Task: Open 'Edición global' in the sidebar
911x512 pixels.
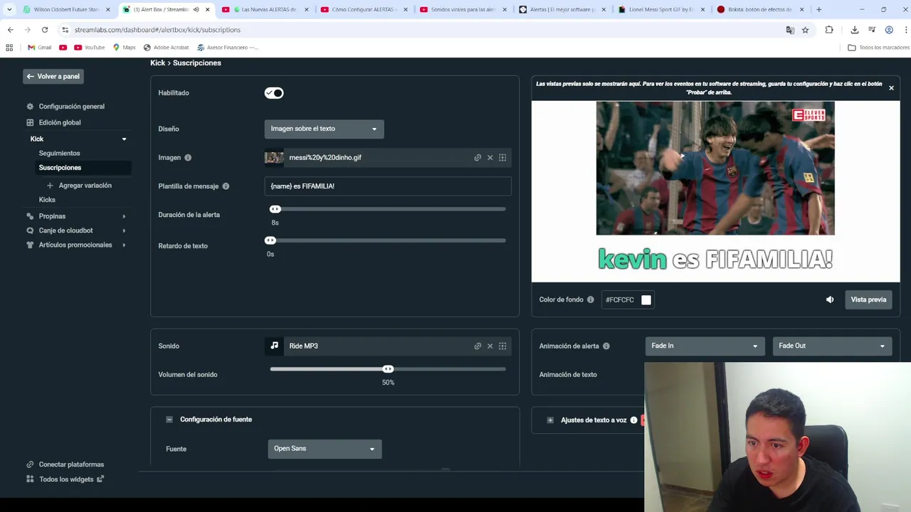Action: pos(60,122)
